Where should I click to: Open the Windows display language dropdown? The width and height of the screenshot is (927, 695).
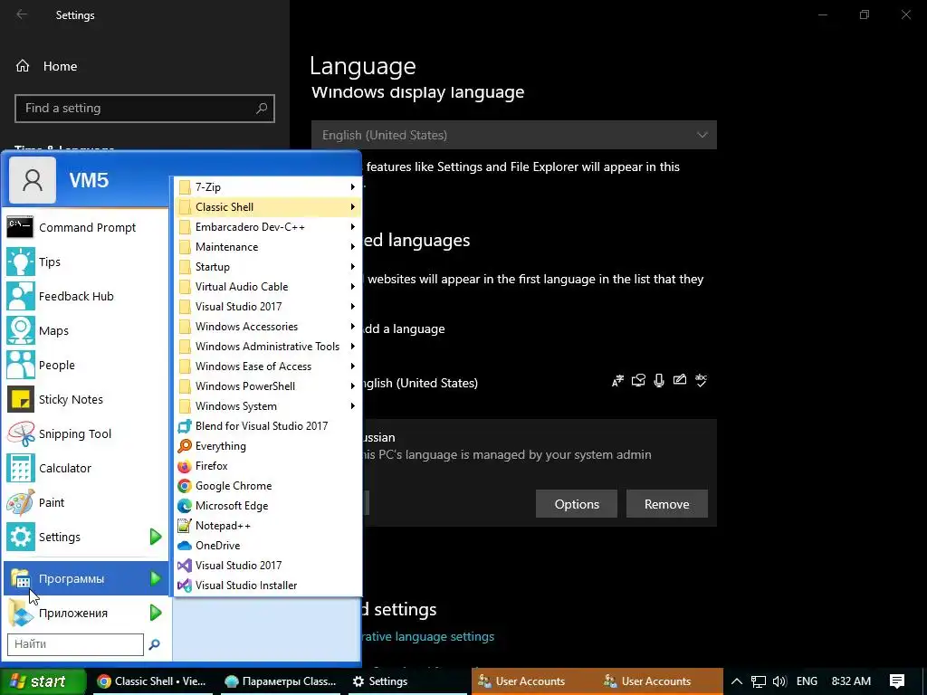point(514,135)
